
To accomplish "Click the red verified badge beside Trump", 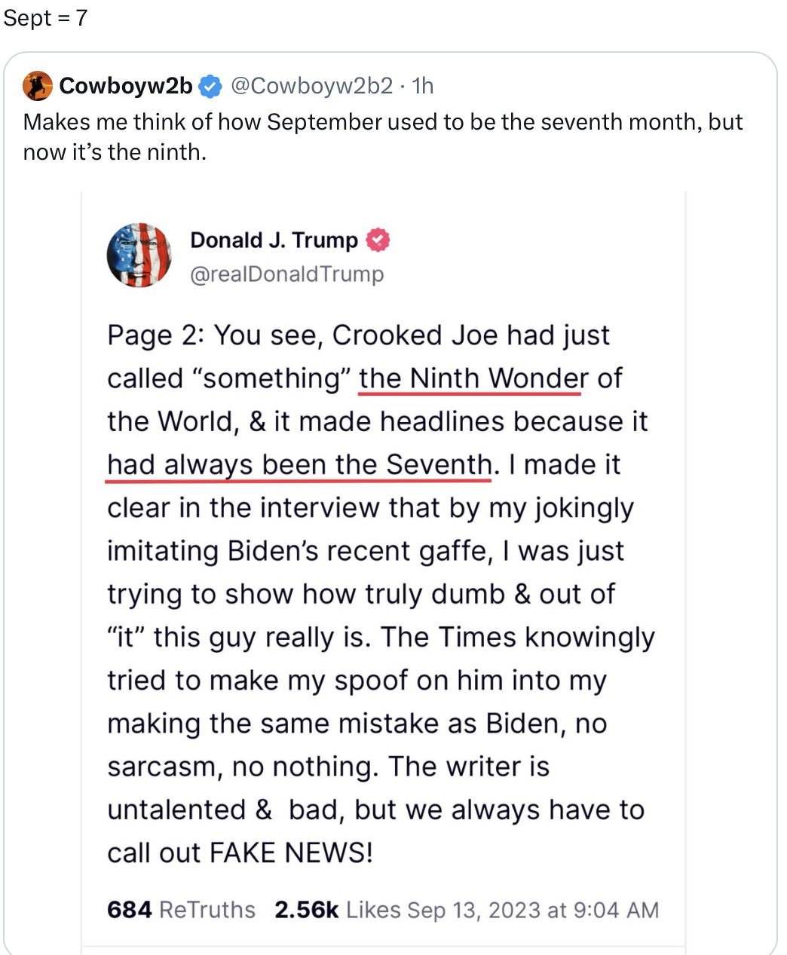I will (378, 240).
